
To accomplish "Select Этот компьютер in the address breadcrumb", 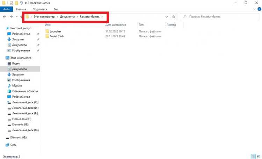I will (x=44, y=17).
